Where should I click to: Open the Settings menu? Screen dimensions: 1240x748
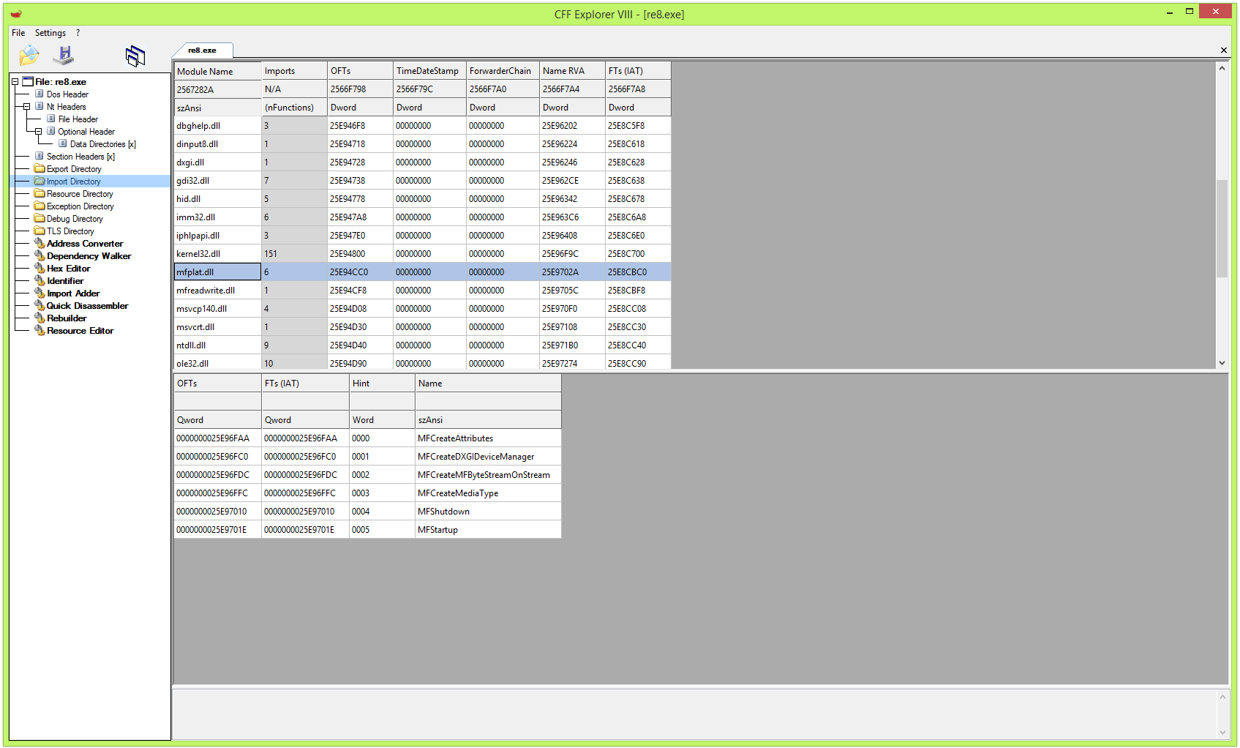coord(50,33)
